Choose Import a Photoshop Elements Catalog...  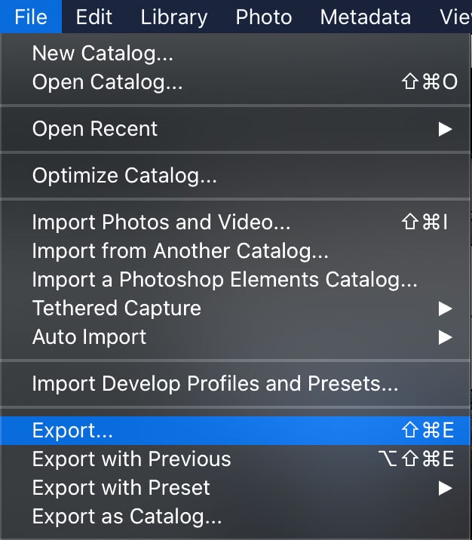coord(236,279)
